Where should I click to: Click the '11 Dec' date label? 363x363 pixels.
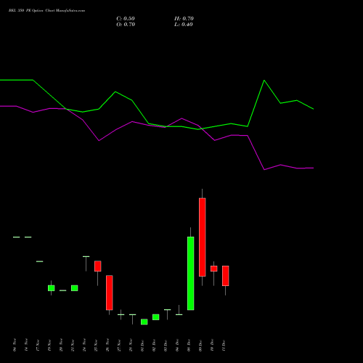tap(224, 345)
